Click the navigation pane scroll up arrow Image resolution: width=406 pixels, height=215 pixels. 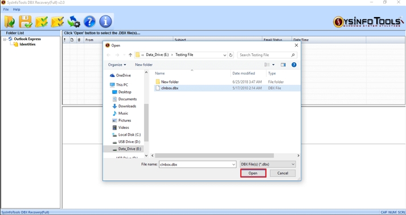[146, 73]
